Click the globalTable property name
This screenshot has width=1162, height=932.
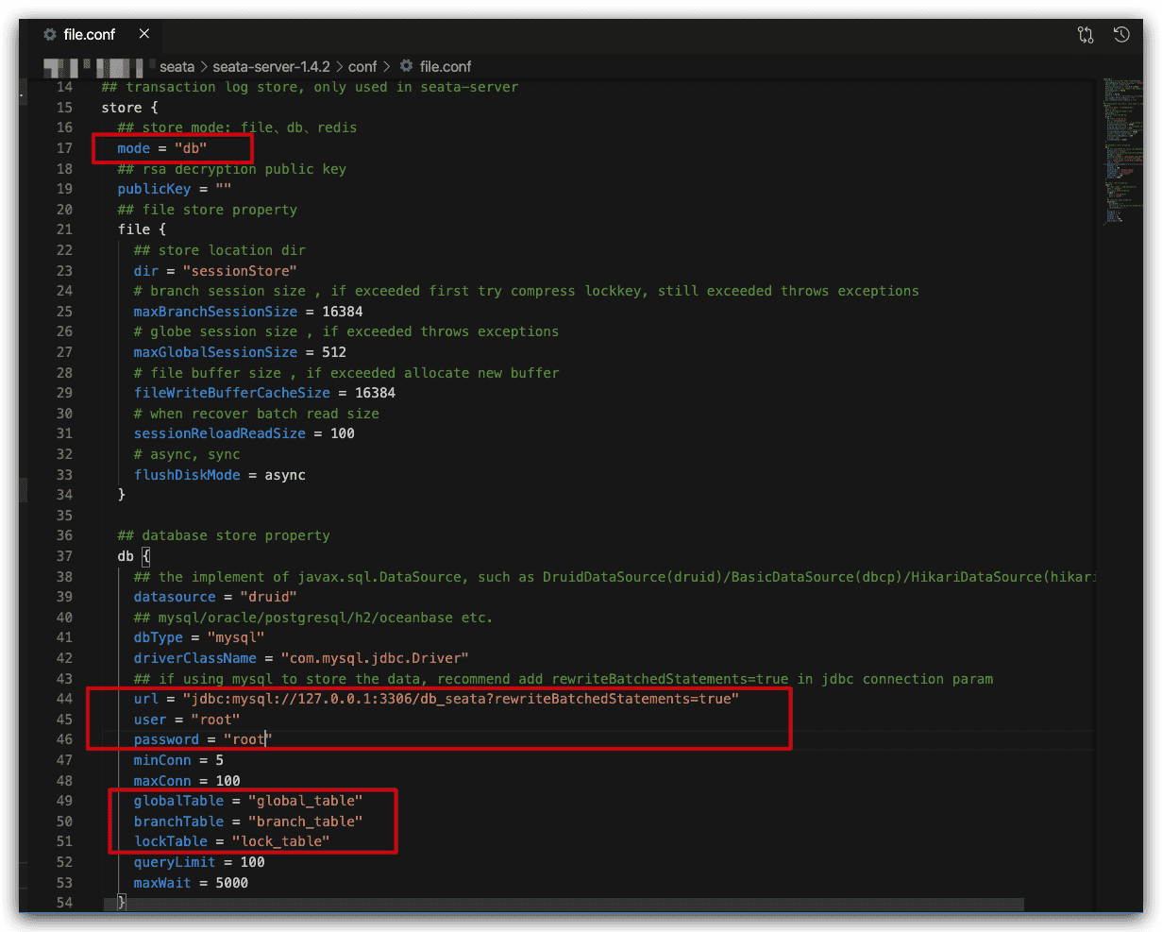click(x=178, y=801)
